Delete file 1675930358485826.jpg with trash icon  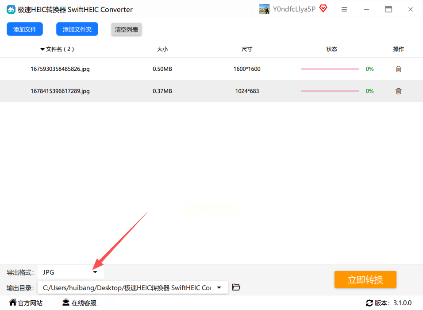click(399, 69)
